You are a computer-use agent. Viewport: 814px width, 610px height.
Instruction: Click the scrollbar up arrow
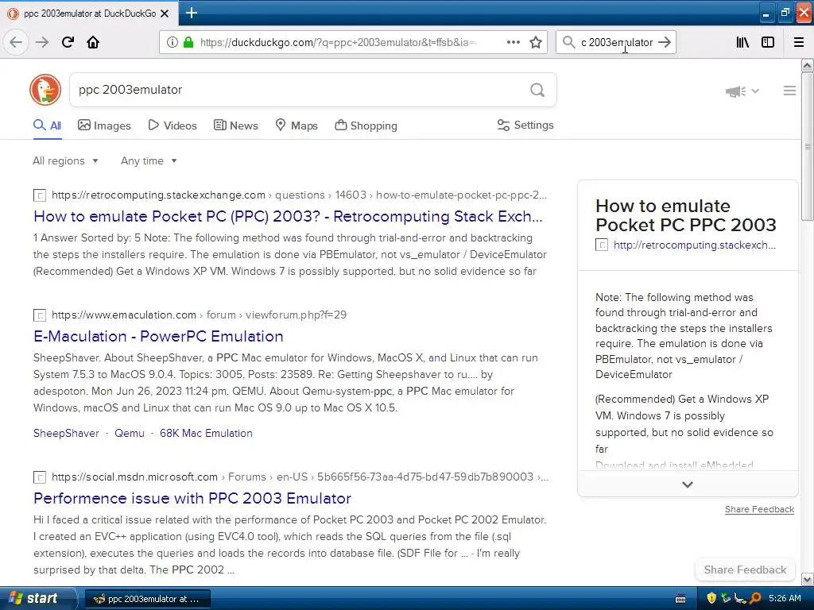click(808, 65)
